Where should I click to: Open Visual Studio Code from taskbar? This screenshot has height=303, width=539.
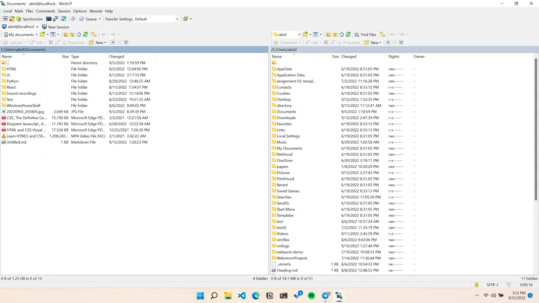(x=242, y=295)
